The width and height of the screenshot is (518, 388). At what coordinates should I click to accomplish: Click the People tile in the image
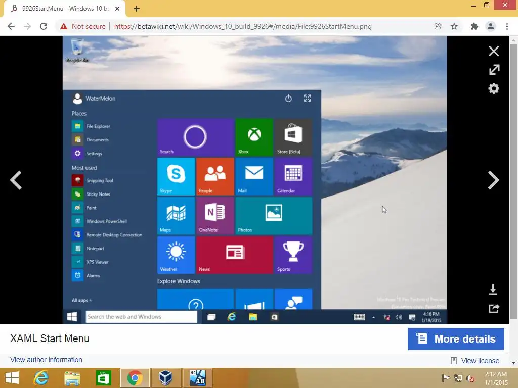point(215,176)
